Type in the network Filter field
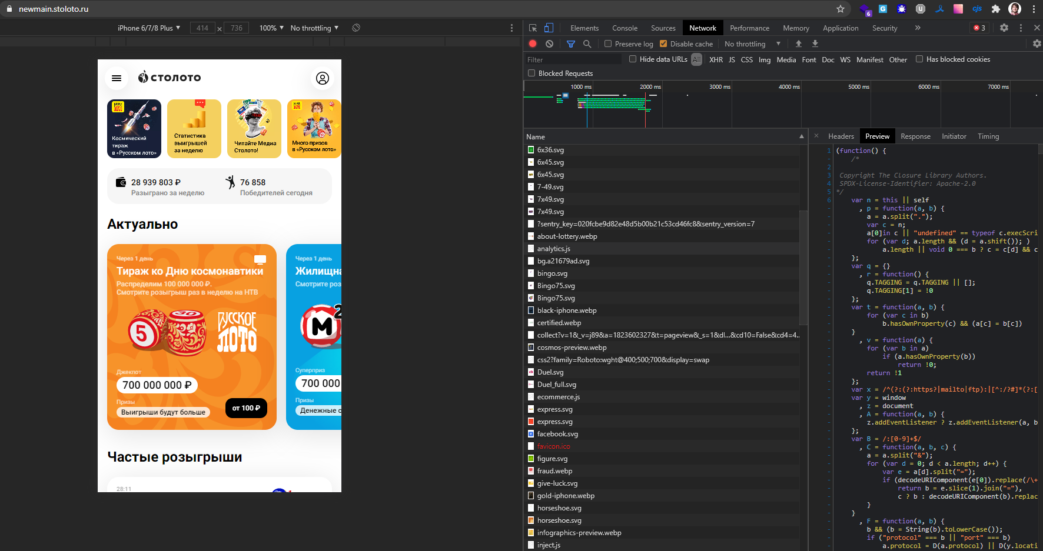Screen dimensions: 1043x551 (572, 59)
